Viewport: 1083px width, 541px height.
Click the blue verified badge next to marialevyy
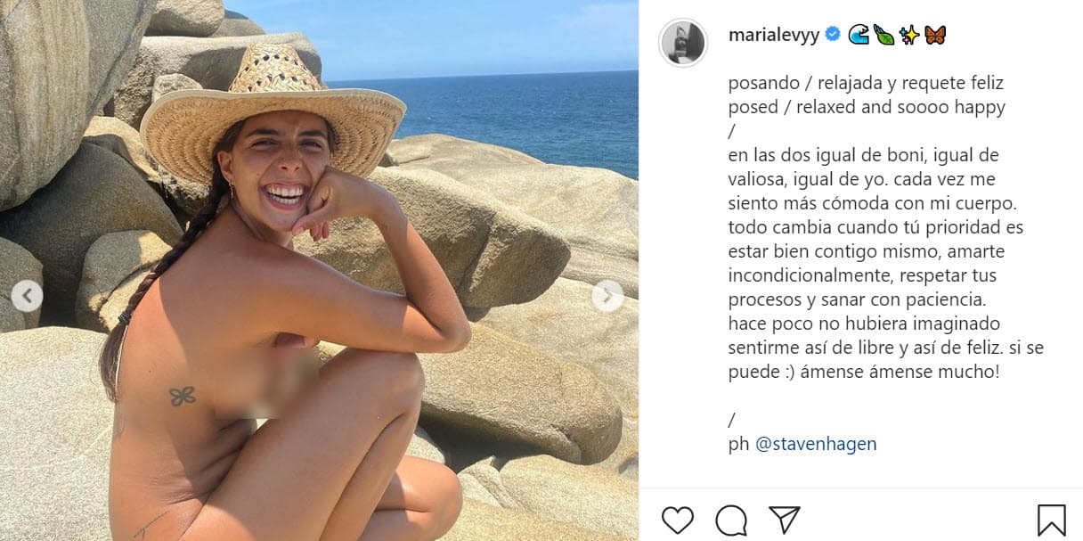tap(831, 32)
